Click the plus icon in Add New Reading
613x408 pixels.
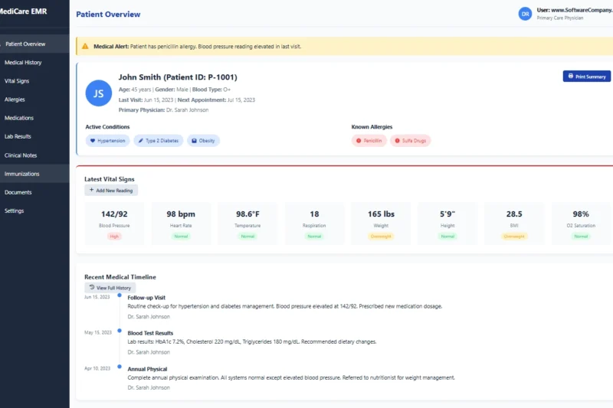(91, 190)
